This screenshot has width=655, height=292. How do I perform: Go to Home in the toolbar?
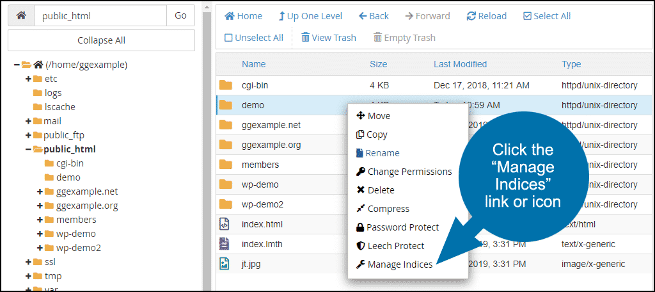244,16
